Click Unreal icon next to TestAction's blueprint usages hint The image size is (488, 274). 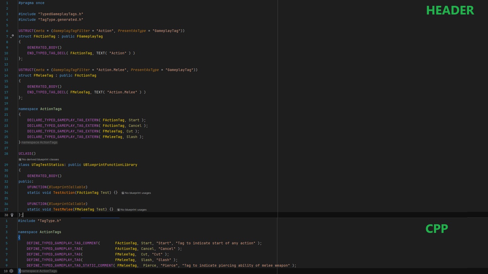pyautogui.click(x=123, y=193)
